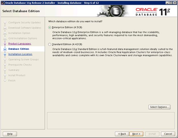Click the Installation Location step bullet icon

coord(5,54)
